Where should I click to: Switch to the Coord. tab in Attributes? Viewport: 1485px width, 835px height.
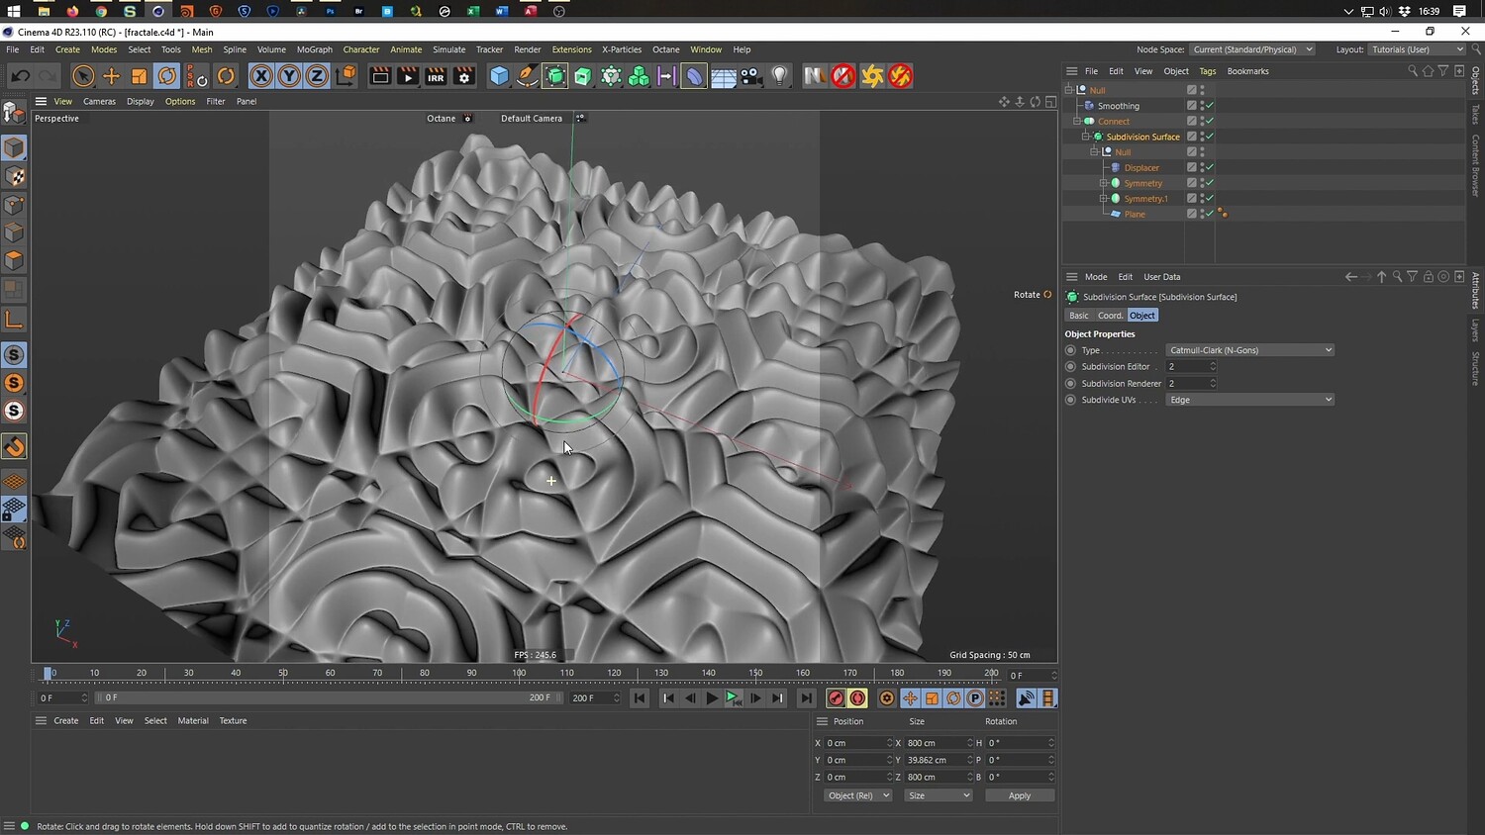(1110, 316)
